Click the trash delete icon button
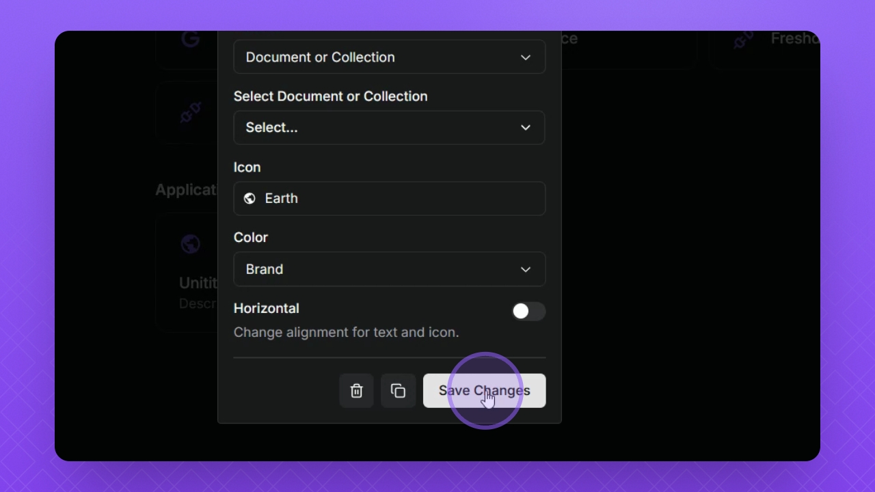 pyautogui.click(x=356, y=391)
